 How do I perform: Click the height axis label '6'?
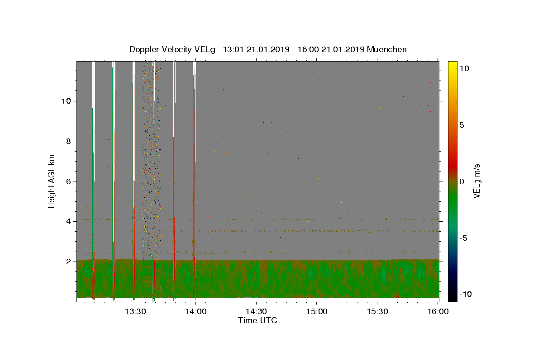point(68,181)
